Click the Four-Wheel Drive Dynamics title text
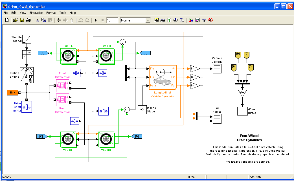The image size is (294, 181). [x=249, y=138]
